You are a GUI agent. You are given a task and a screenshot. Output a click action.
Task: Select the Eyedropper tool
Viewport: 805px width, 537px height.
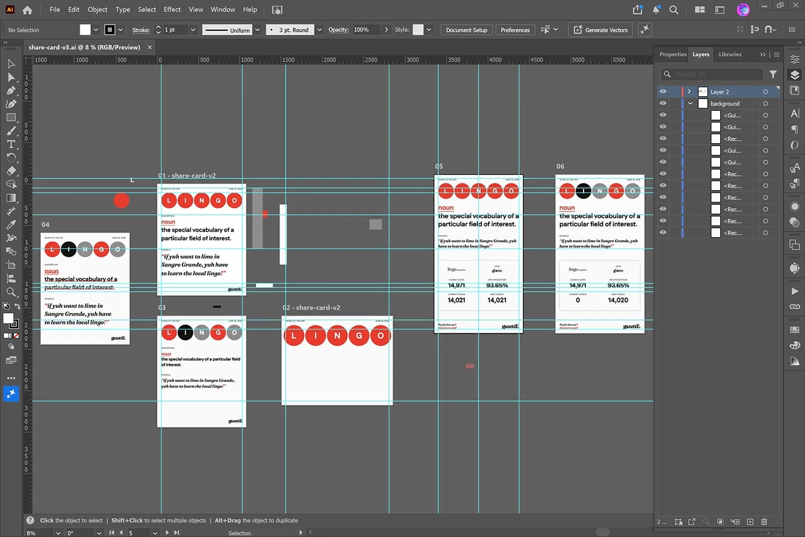(x=11, y=225)
